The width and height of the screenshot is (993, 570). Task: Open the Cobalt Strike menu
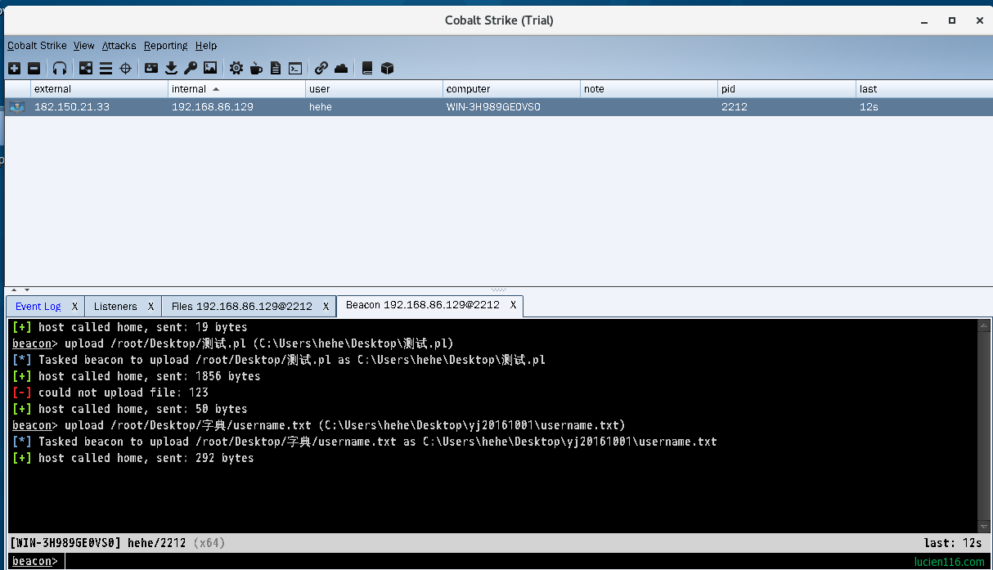(x=37, y=46)
